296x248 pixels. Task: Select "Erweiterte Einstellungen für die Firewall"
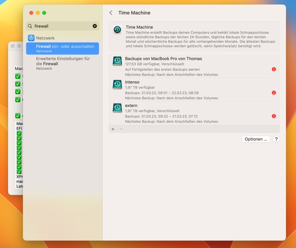coord(62,61)
